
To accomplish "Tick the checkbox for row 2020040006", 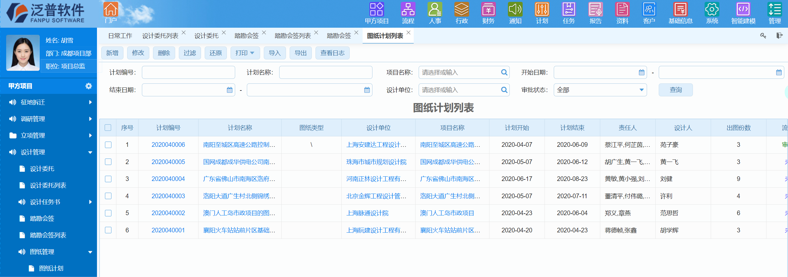I will pos(108,145).
